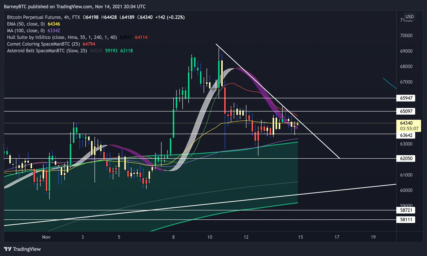Select the Comet Coloring SpaceManBTC (25) legend

[43, 44]
